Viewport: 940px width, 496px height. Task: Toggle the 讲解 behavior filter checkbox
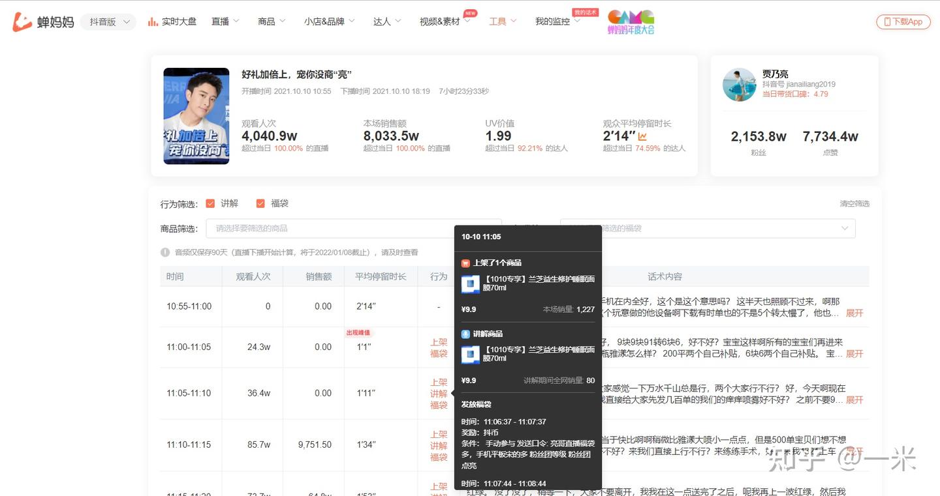coord(210,203)
